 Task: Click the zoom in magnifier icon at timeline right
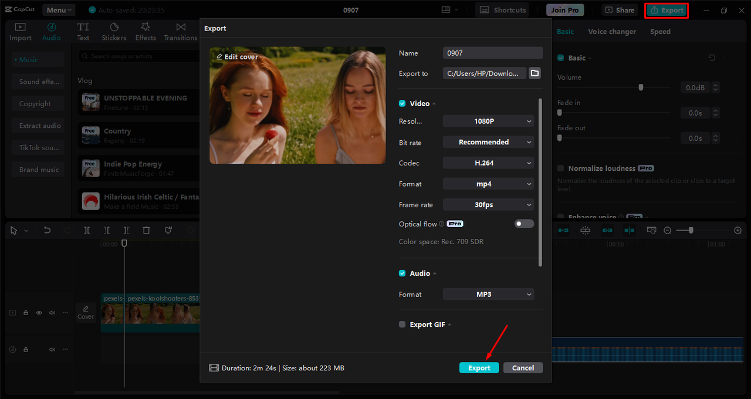pos(738,231)
